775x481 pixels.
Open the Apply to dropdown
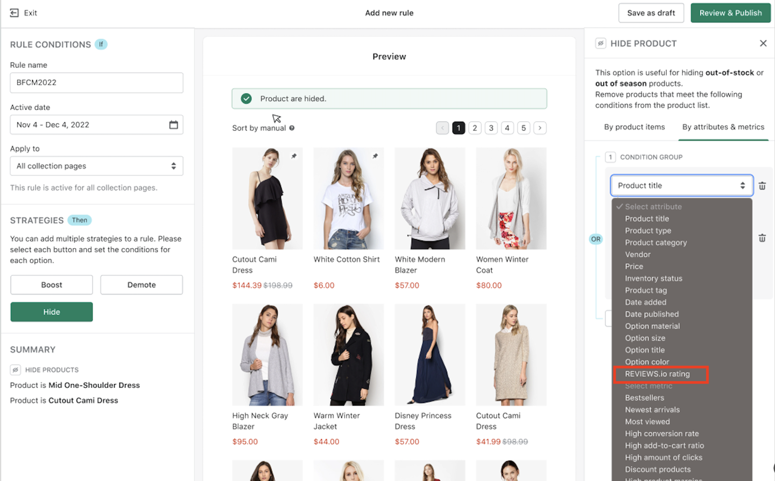[96, 166]
